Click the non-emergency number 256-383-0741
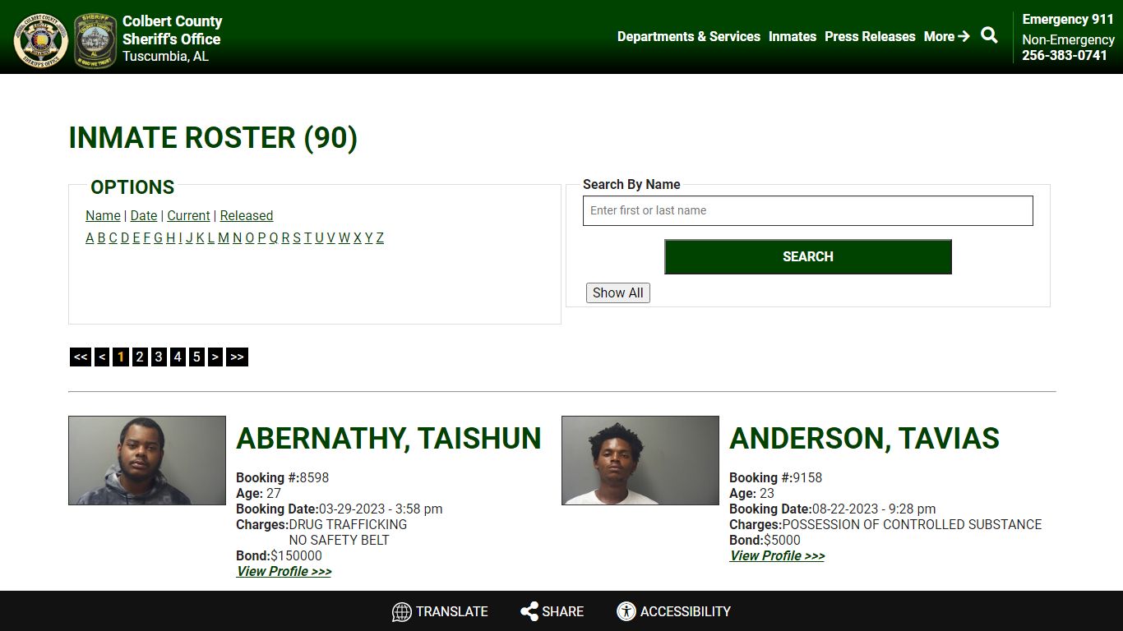 (x=1065, y=55)
